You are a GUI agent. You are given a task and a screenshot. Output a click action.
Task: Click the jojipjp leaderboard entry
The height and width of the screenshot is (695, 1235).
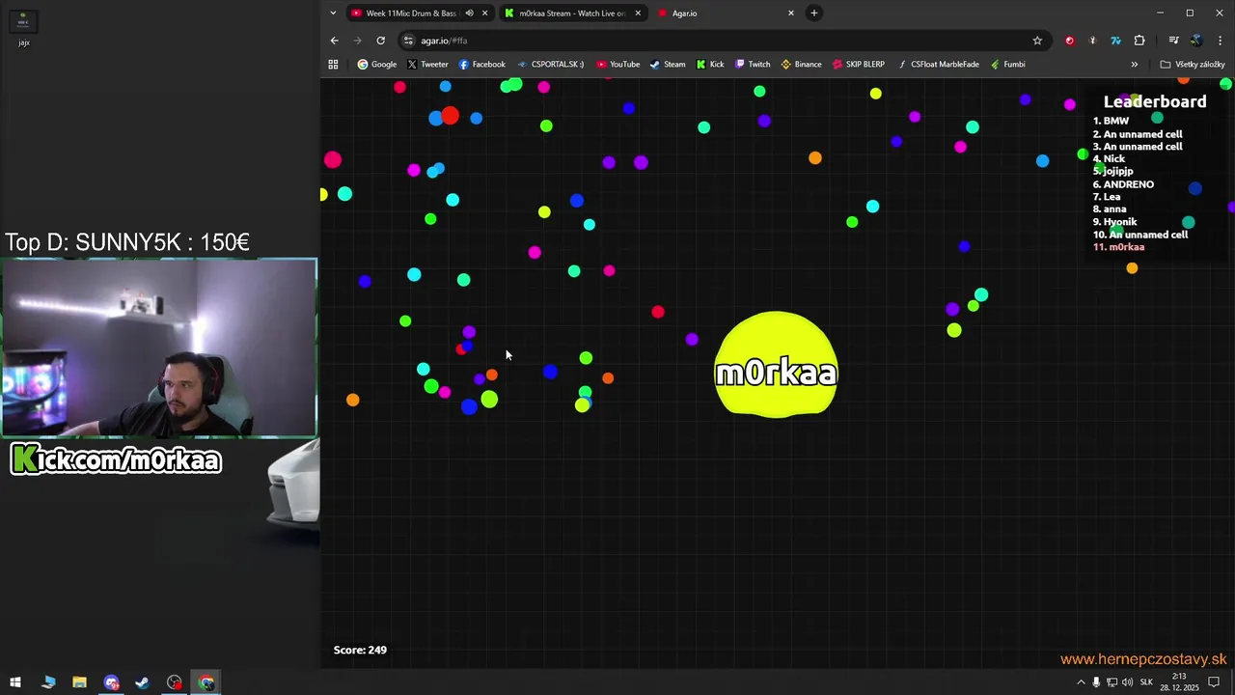point(1112,172)
